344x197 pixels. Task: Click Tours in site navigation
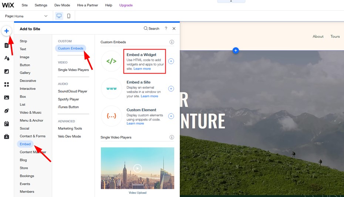tap(335, 36)
